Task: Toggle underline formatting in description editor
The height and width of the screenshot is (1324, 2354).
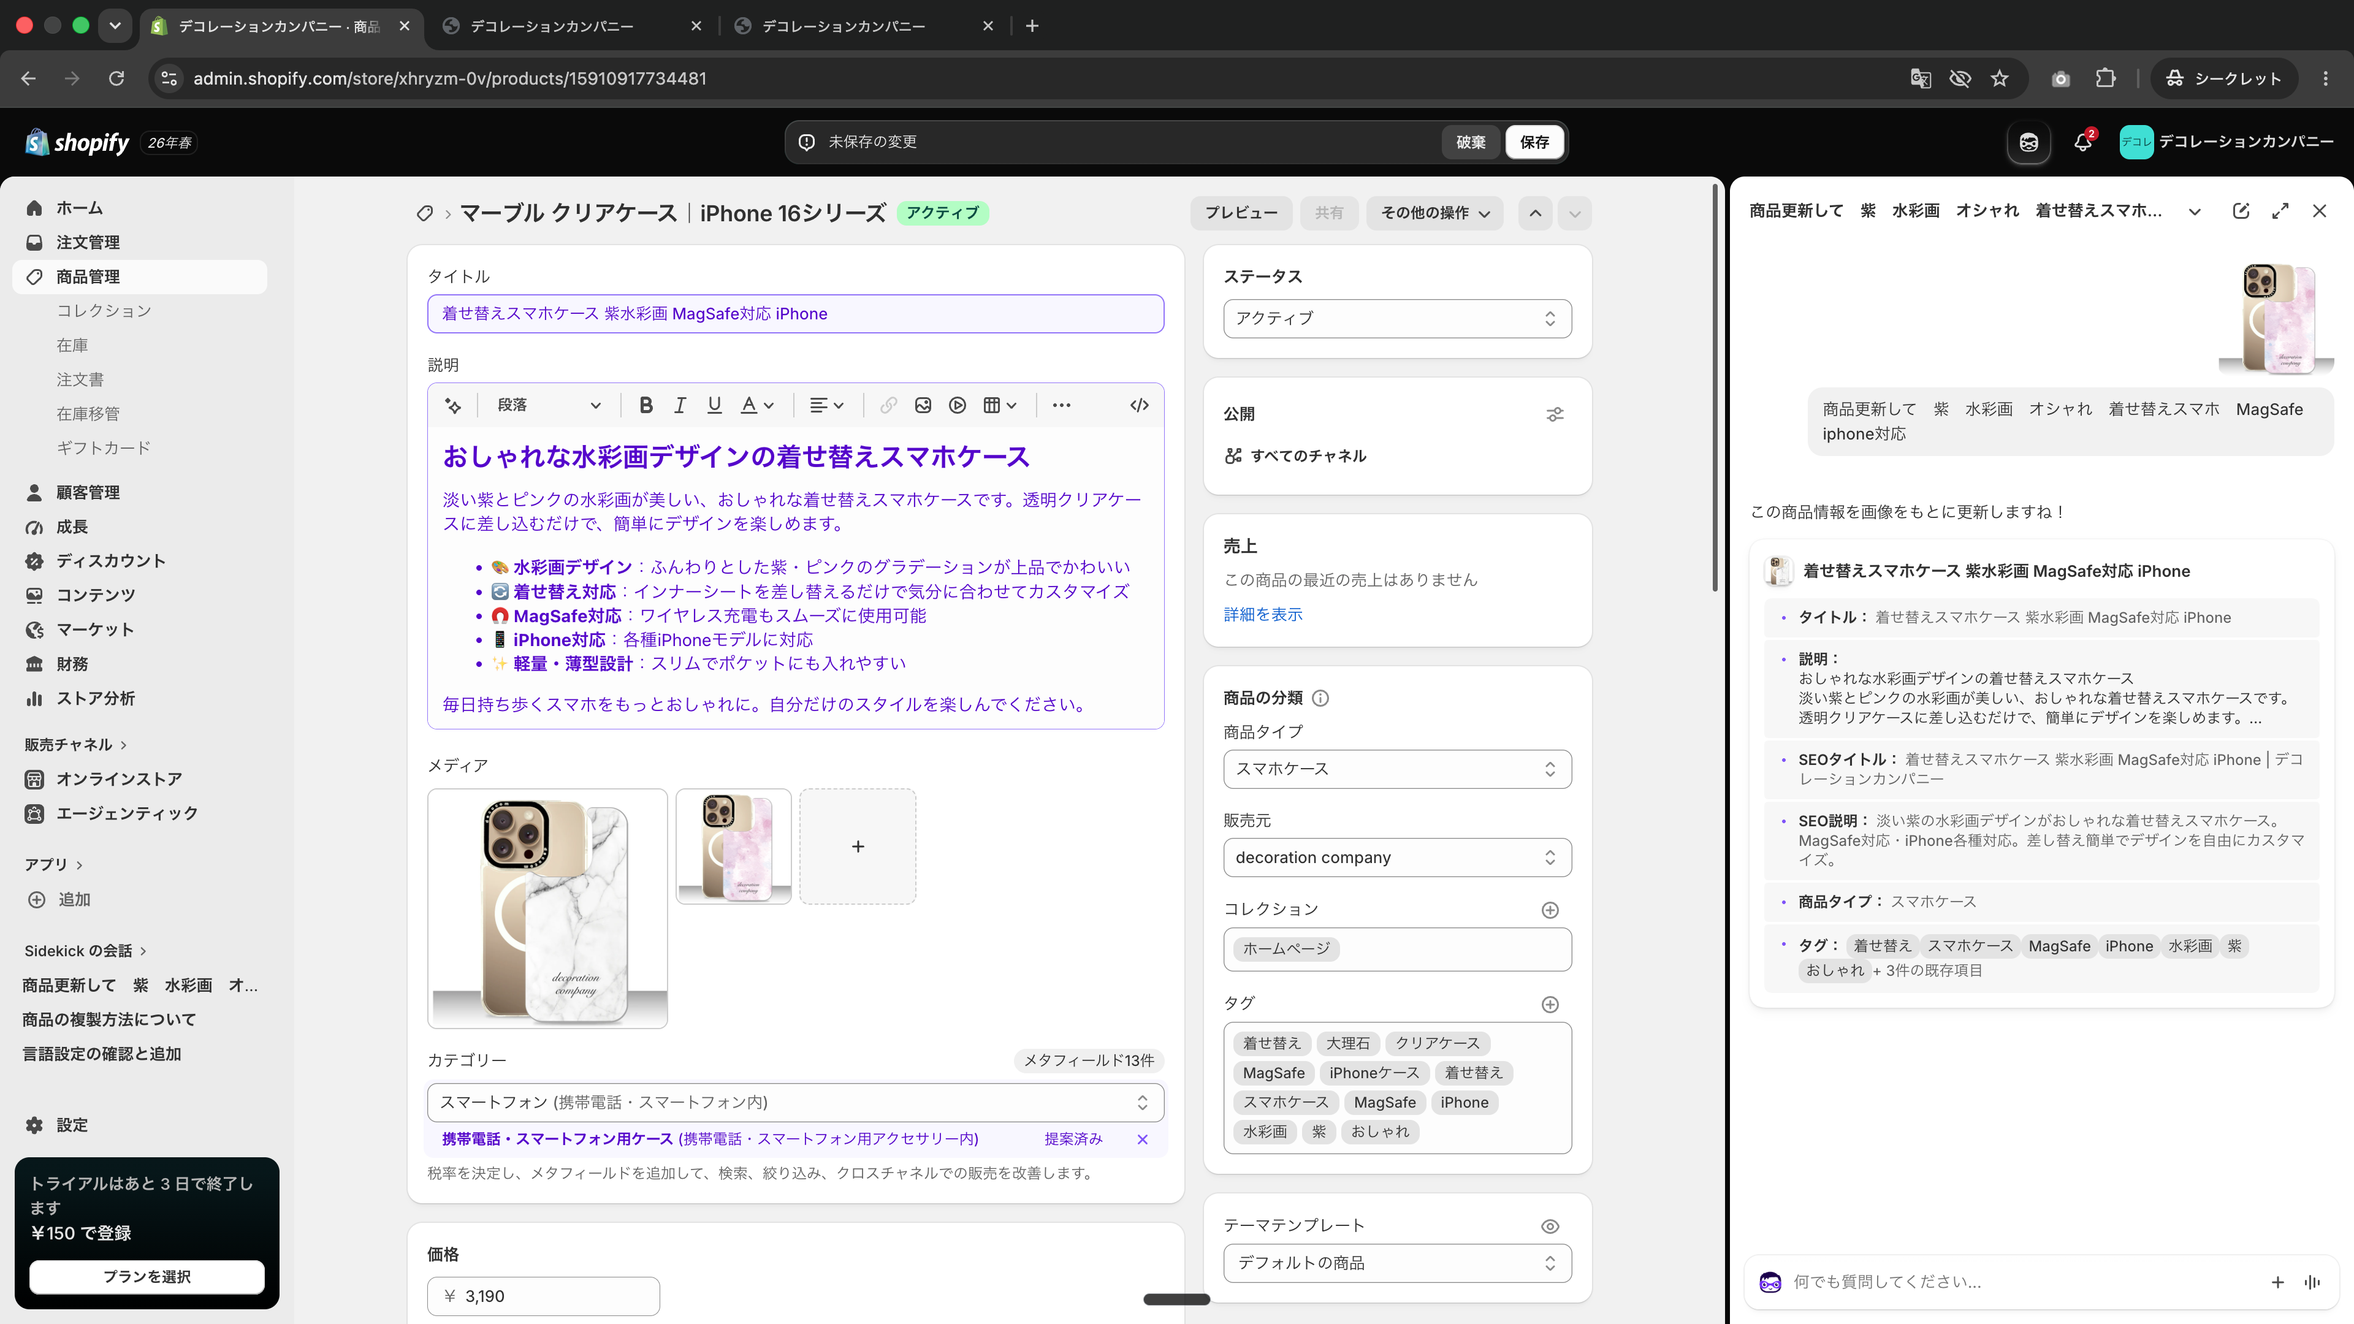Action: click(x=714, y=405)
